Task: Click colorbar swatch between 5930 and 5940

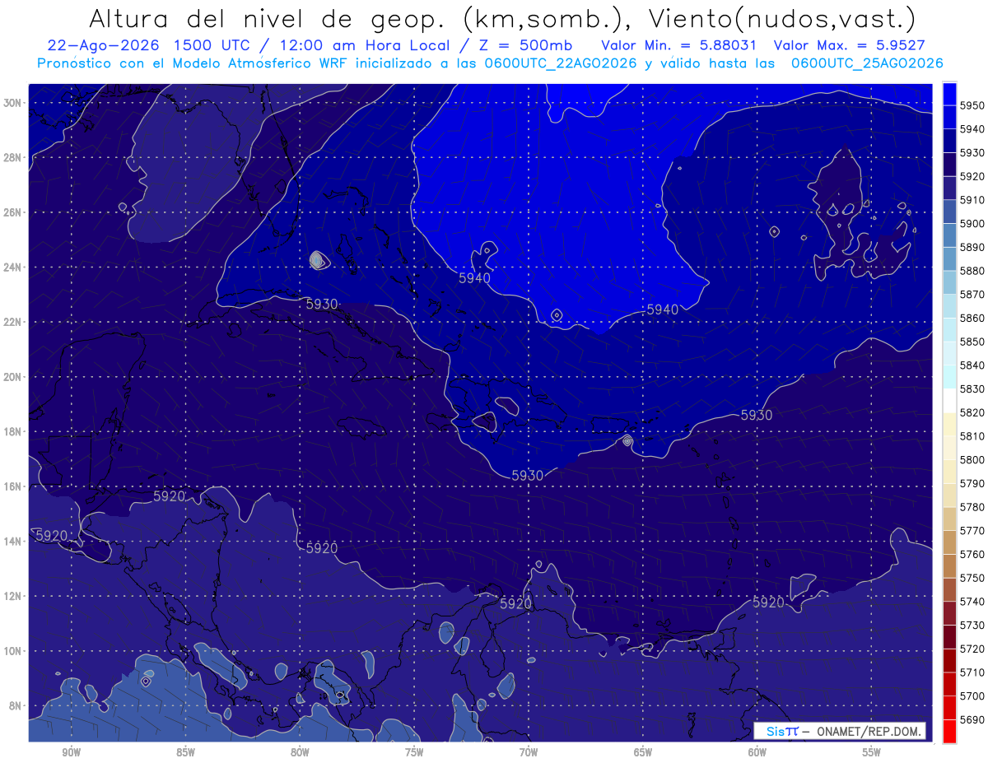Action: (949, 141)
